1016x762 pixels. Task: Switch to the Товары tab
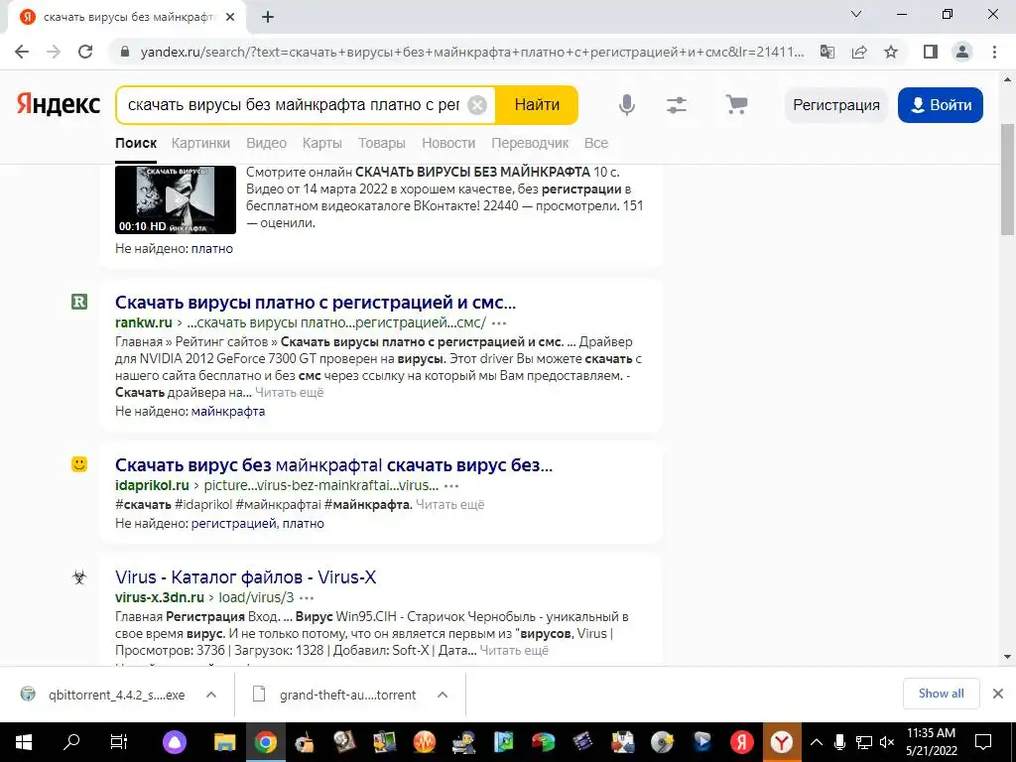click(x=382, y=143)
